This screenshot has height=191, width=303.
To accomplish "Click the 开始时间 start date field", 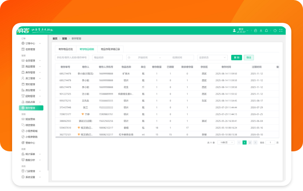I will pyautogui.click(x=143, y=57).
